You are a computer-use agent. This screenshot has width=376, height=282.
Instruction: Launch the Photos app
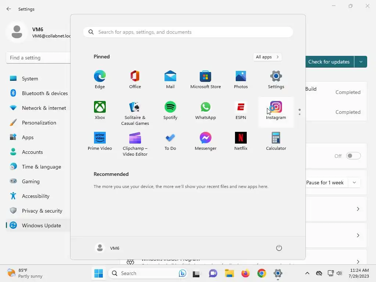tap(241, 80)
